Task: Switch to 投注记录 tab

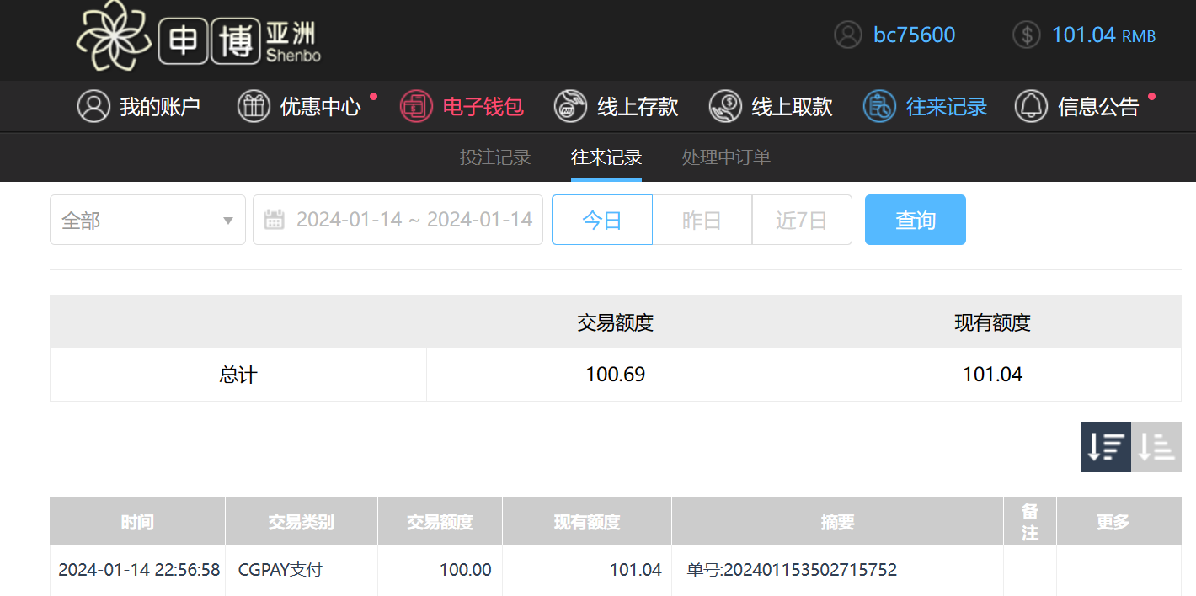Action: coord(495,157)
